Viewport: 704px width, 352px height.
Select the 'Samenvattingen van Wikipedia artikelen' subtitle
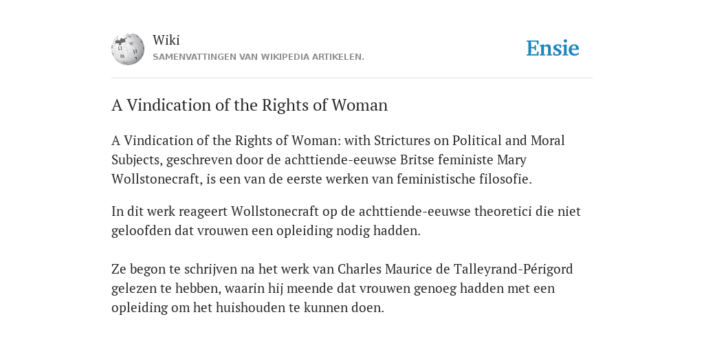[258, 57]
